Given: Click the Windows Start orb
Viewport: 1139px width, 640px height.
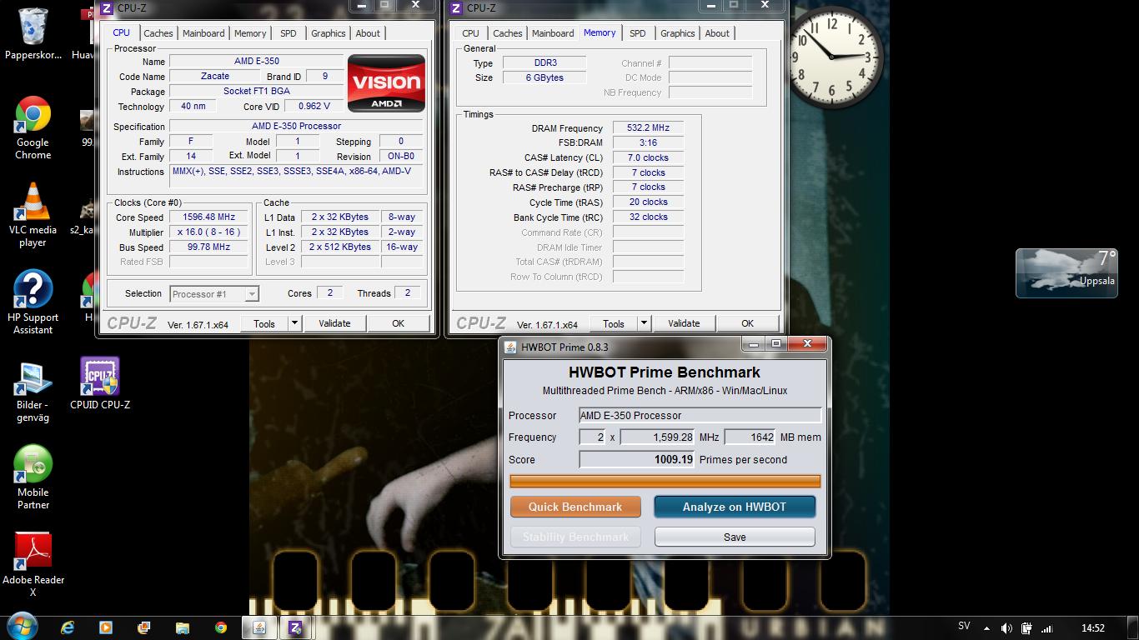Looking at the screenshot, I should pyautogui.click(x=21, y=626).
